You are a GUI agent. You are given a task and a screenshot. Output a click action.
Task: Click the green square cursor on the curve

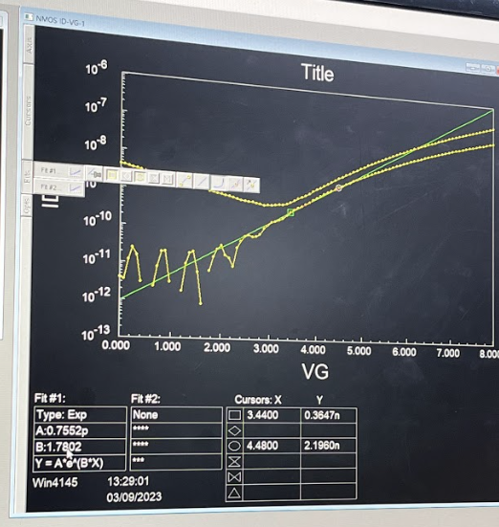291,212
